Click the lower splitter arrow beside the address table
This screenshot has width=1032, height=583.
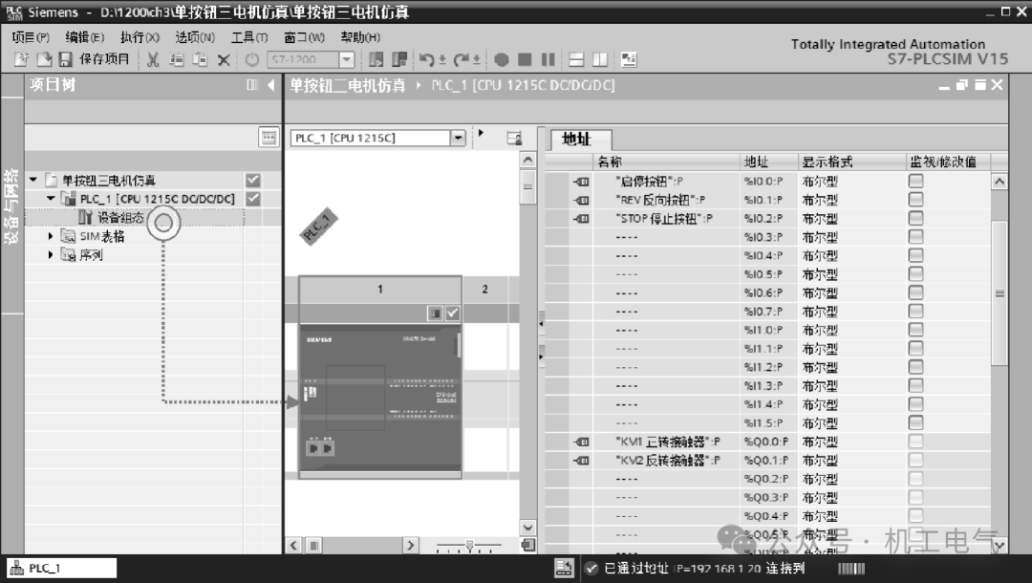(541, 356)
